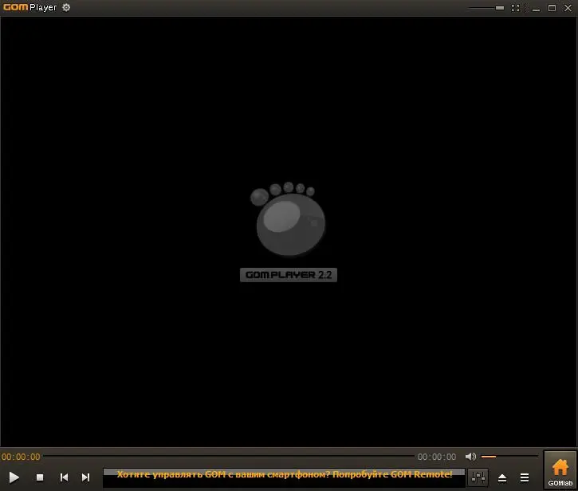Image resolution: width=578 pixels, height=491 pixels.
Task: Open the GOM Player logo menu
Action: (x=29, y=7)
